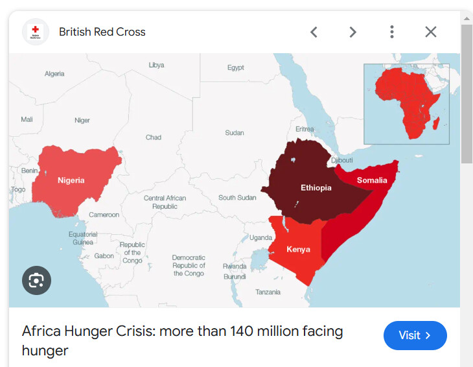Go to the previous image
The width and height of the screenshot is (473, 367).
click(314, 32)
